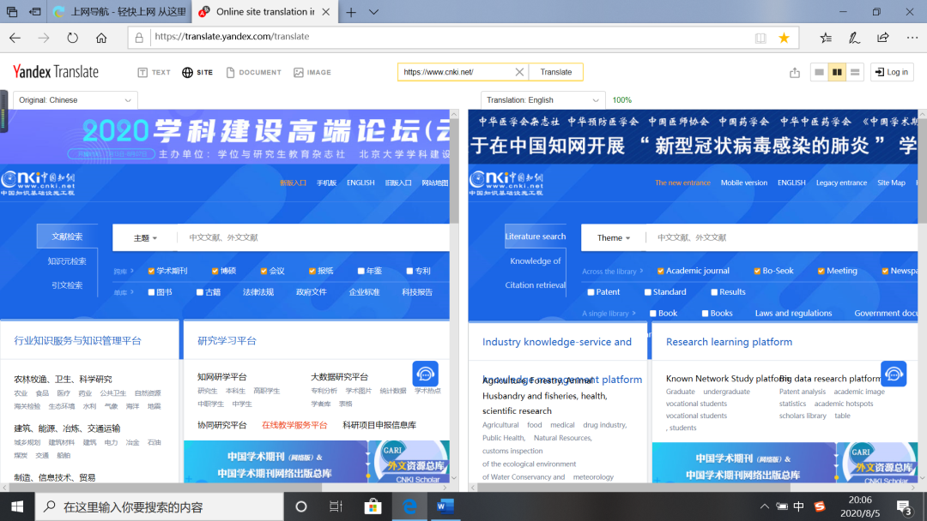Open the Windows Start menu
This screenshot has width=927, height=521.
coord(17,506)
